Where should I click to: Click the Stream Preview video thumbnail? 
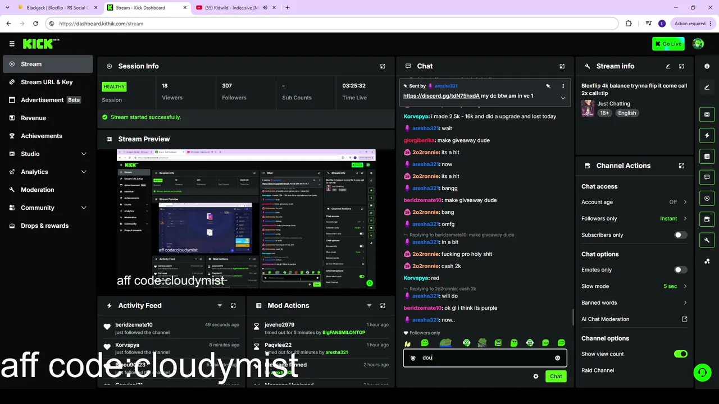246,219
